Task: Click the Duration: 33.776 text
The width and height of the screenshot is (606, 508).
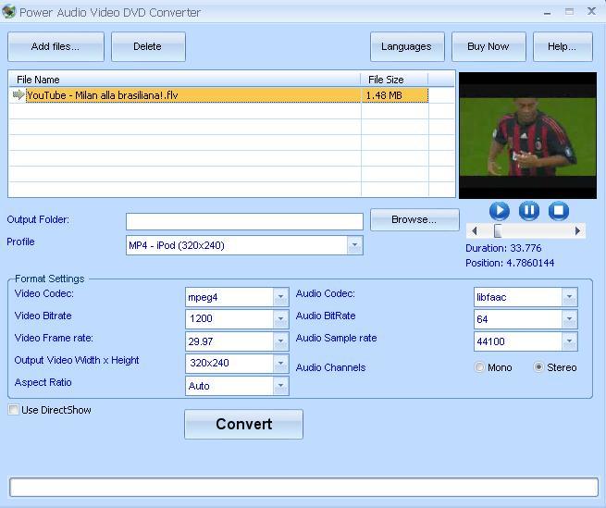Action: coord(503,248)
